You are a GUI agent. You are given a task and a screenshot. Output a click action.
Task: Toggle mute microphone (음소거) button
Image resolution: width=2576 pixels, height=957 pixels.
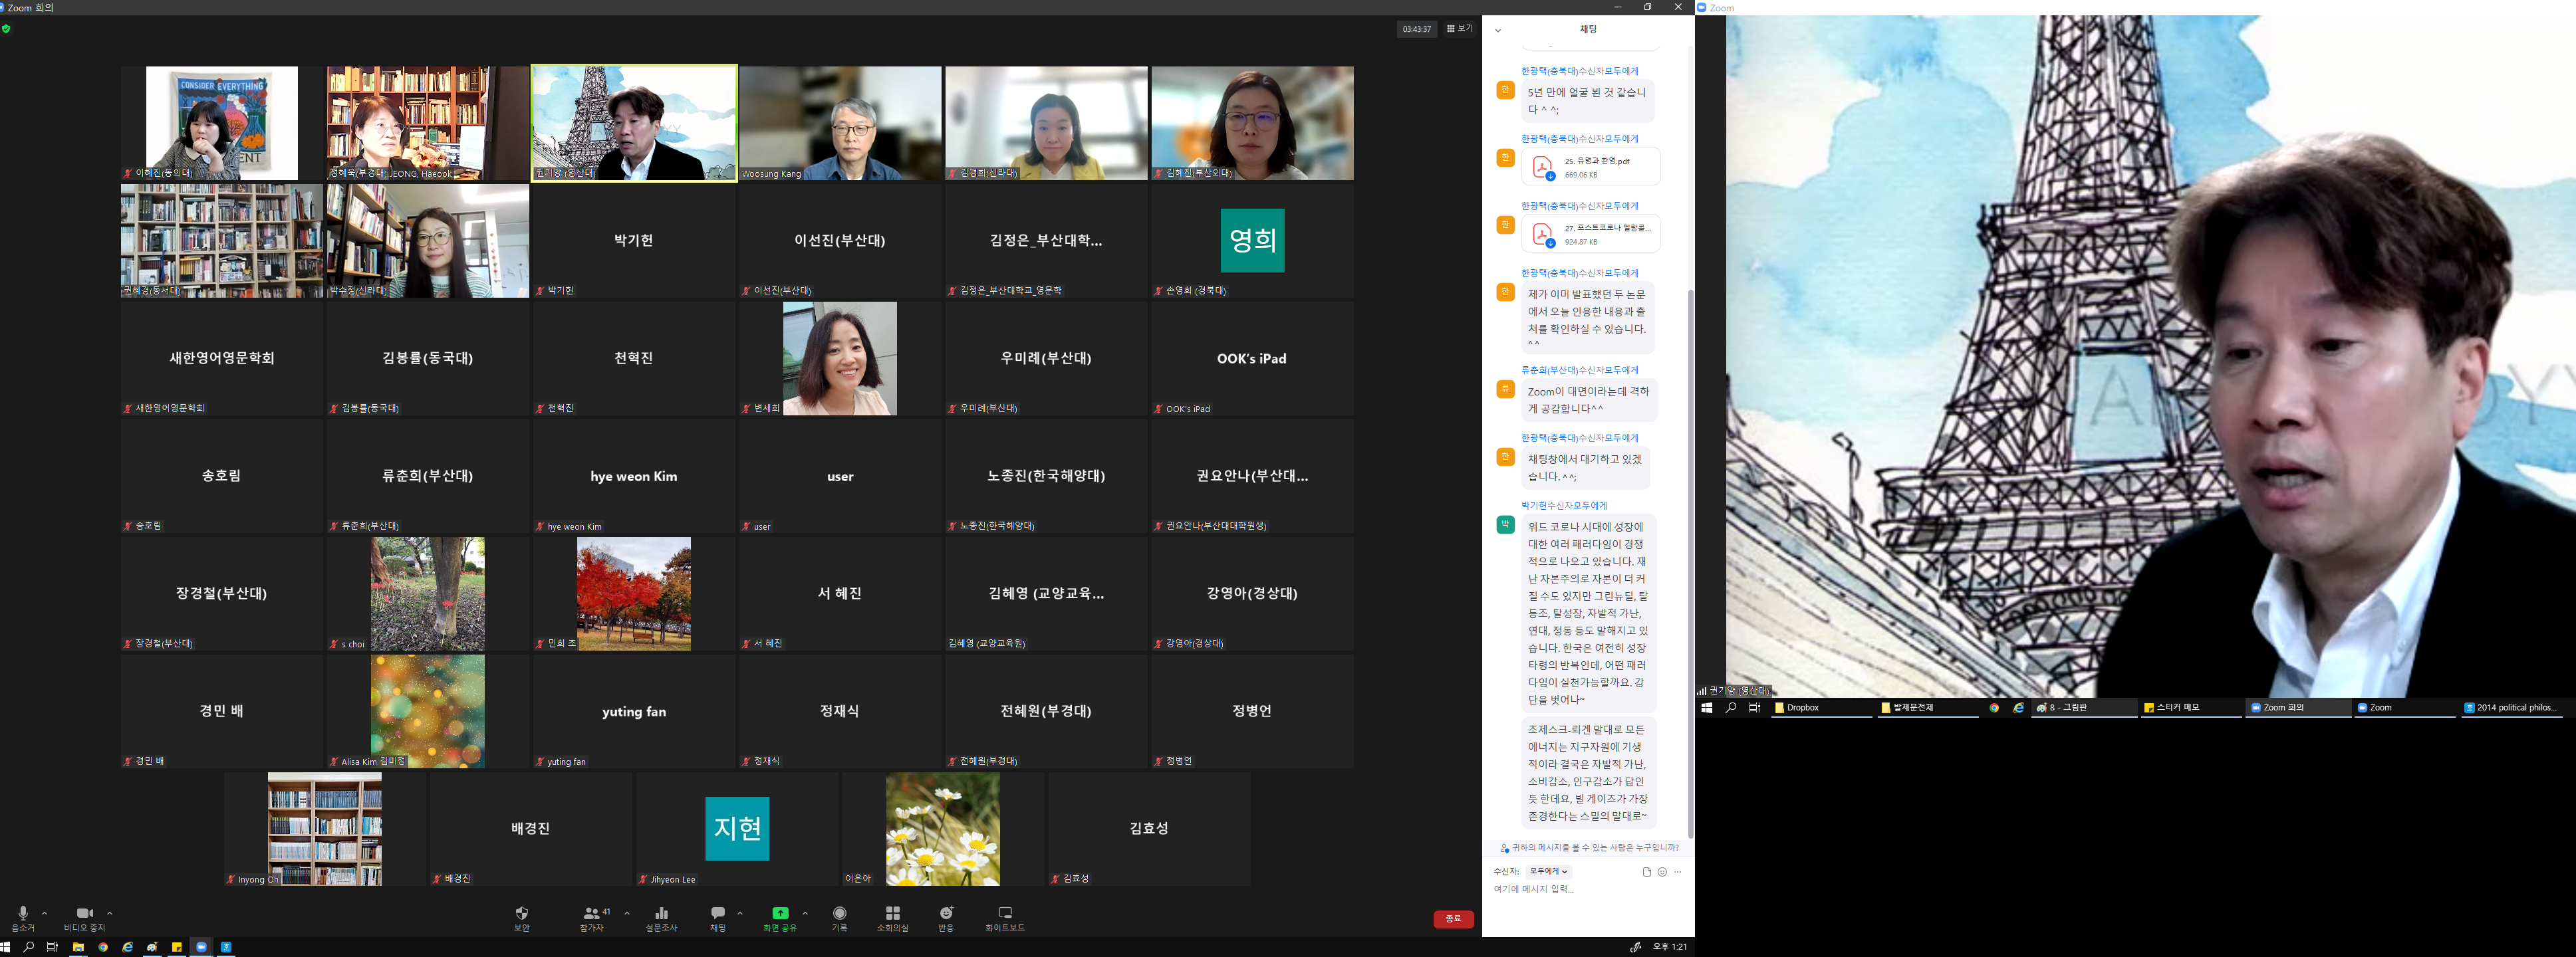[23, 913]
